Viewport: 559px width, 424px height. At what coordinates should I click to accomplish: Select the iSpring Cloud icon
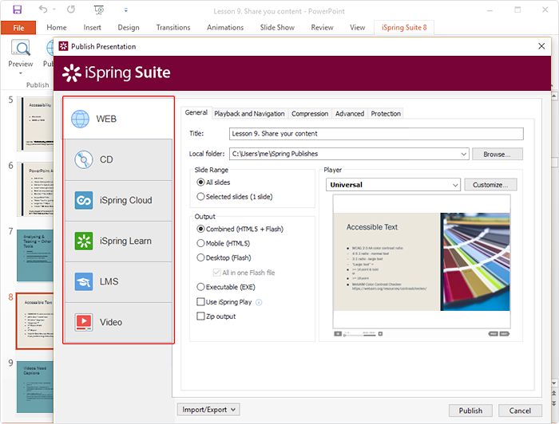pyautogui.click(x=84, y=200)
